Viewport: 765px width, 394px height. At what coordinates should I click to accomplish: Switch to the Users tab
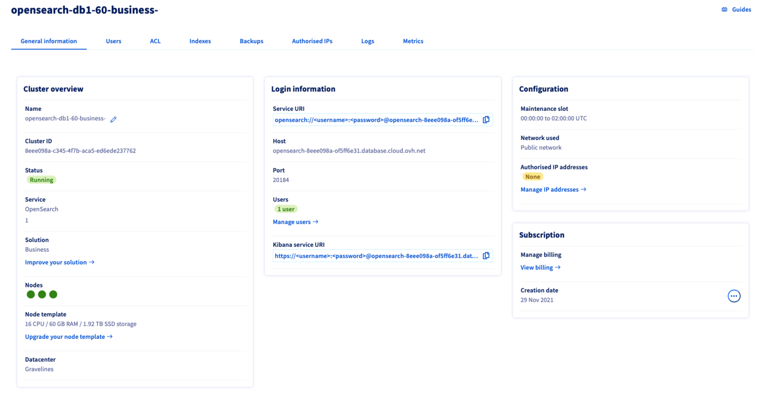[x=114, y=40]
